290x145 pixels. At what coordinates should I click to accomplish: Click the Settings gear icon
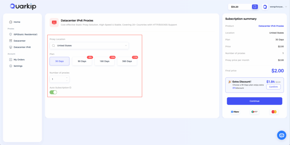coord(10,66)
